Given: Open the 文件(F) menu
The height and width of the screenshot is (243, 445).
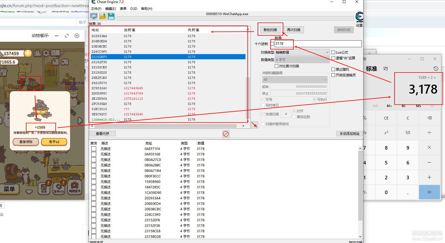Looking at the screenshot, I should [x=96, y=9].
